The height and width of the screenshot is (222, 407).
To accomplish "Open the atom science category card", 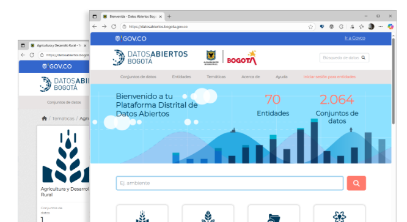I will [x=339, y=213].
